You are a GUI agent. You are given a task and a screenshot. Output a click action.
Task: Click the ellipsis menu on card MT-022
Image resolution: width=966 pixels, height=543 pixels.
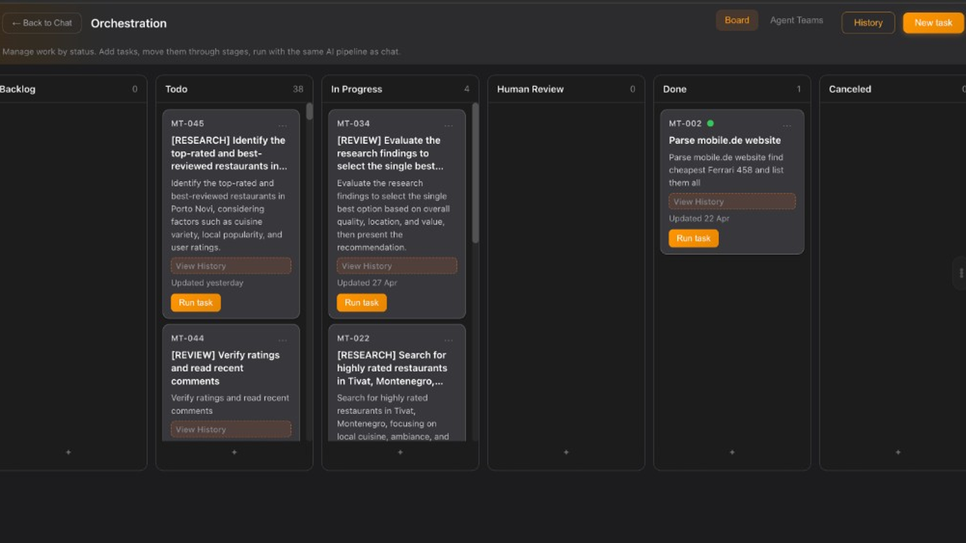pos(448,340)
